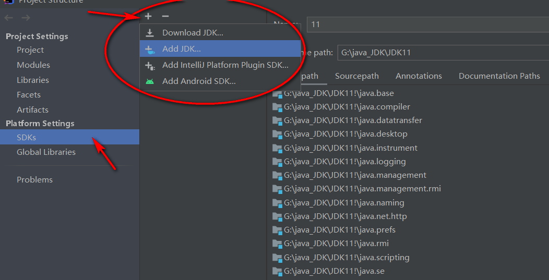Choose Add Android SDK... from the popup
The image size is (549, 280).
click(220, 81)
